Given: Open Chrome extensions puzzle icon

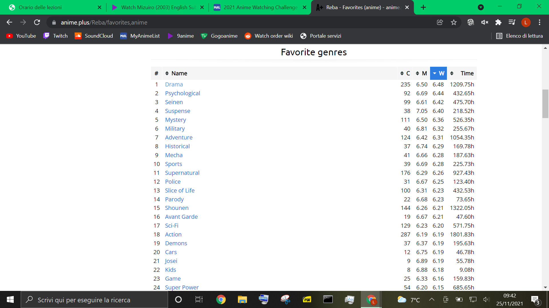Looking at the screenshot, I should [498, 22].
